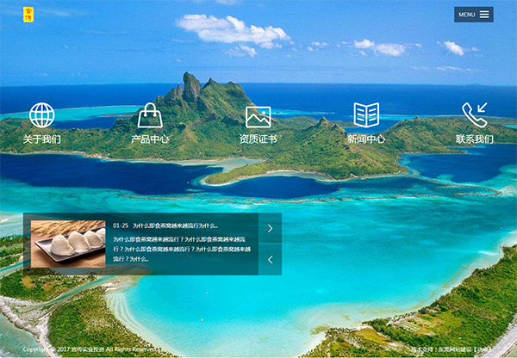Click the Copyright 2017 footer text

(90, 349)
